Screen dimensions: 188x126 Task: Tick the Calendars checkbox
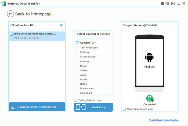77,93
